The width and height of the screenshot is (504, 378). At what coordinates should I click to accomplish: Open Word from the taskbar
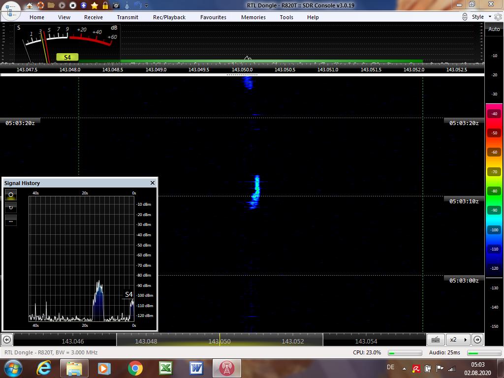point(196,368)
